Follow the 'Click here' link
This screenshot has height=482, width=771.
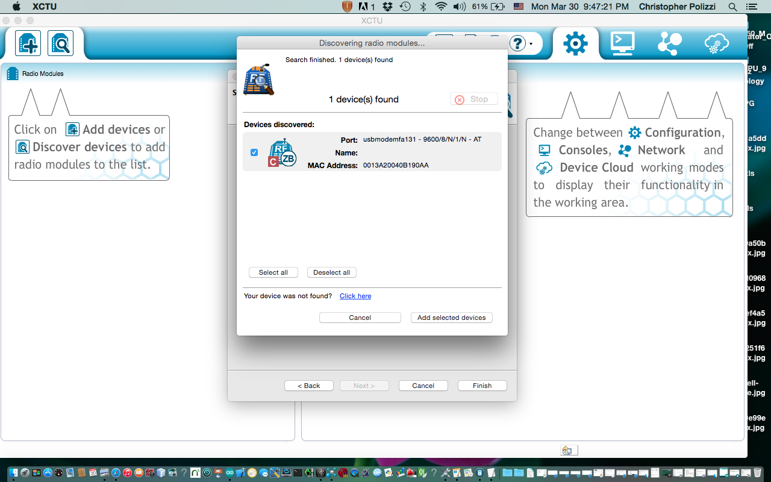pos(355,296)
